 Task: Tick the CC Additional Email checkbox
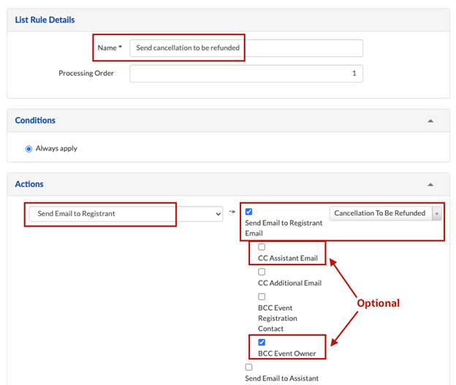(x=262, y=272)
